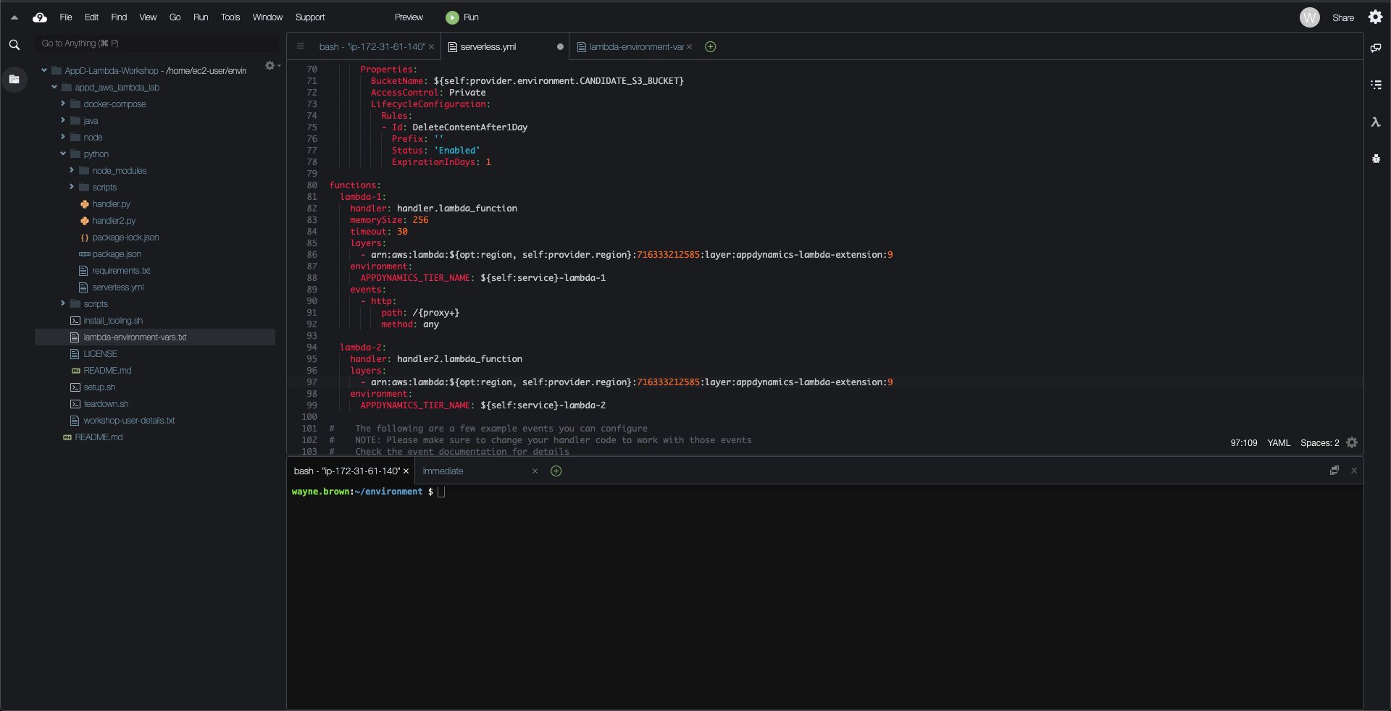
Task: Open the Debugger panel on the right sidebar
Action: 1376,159
